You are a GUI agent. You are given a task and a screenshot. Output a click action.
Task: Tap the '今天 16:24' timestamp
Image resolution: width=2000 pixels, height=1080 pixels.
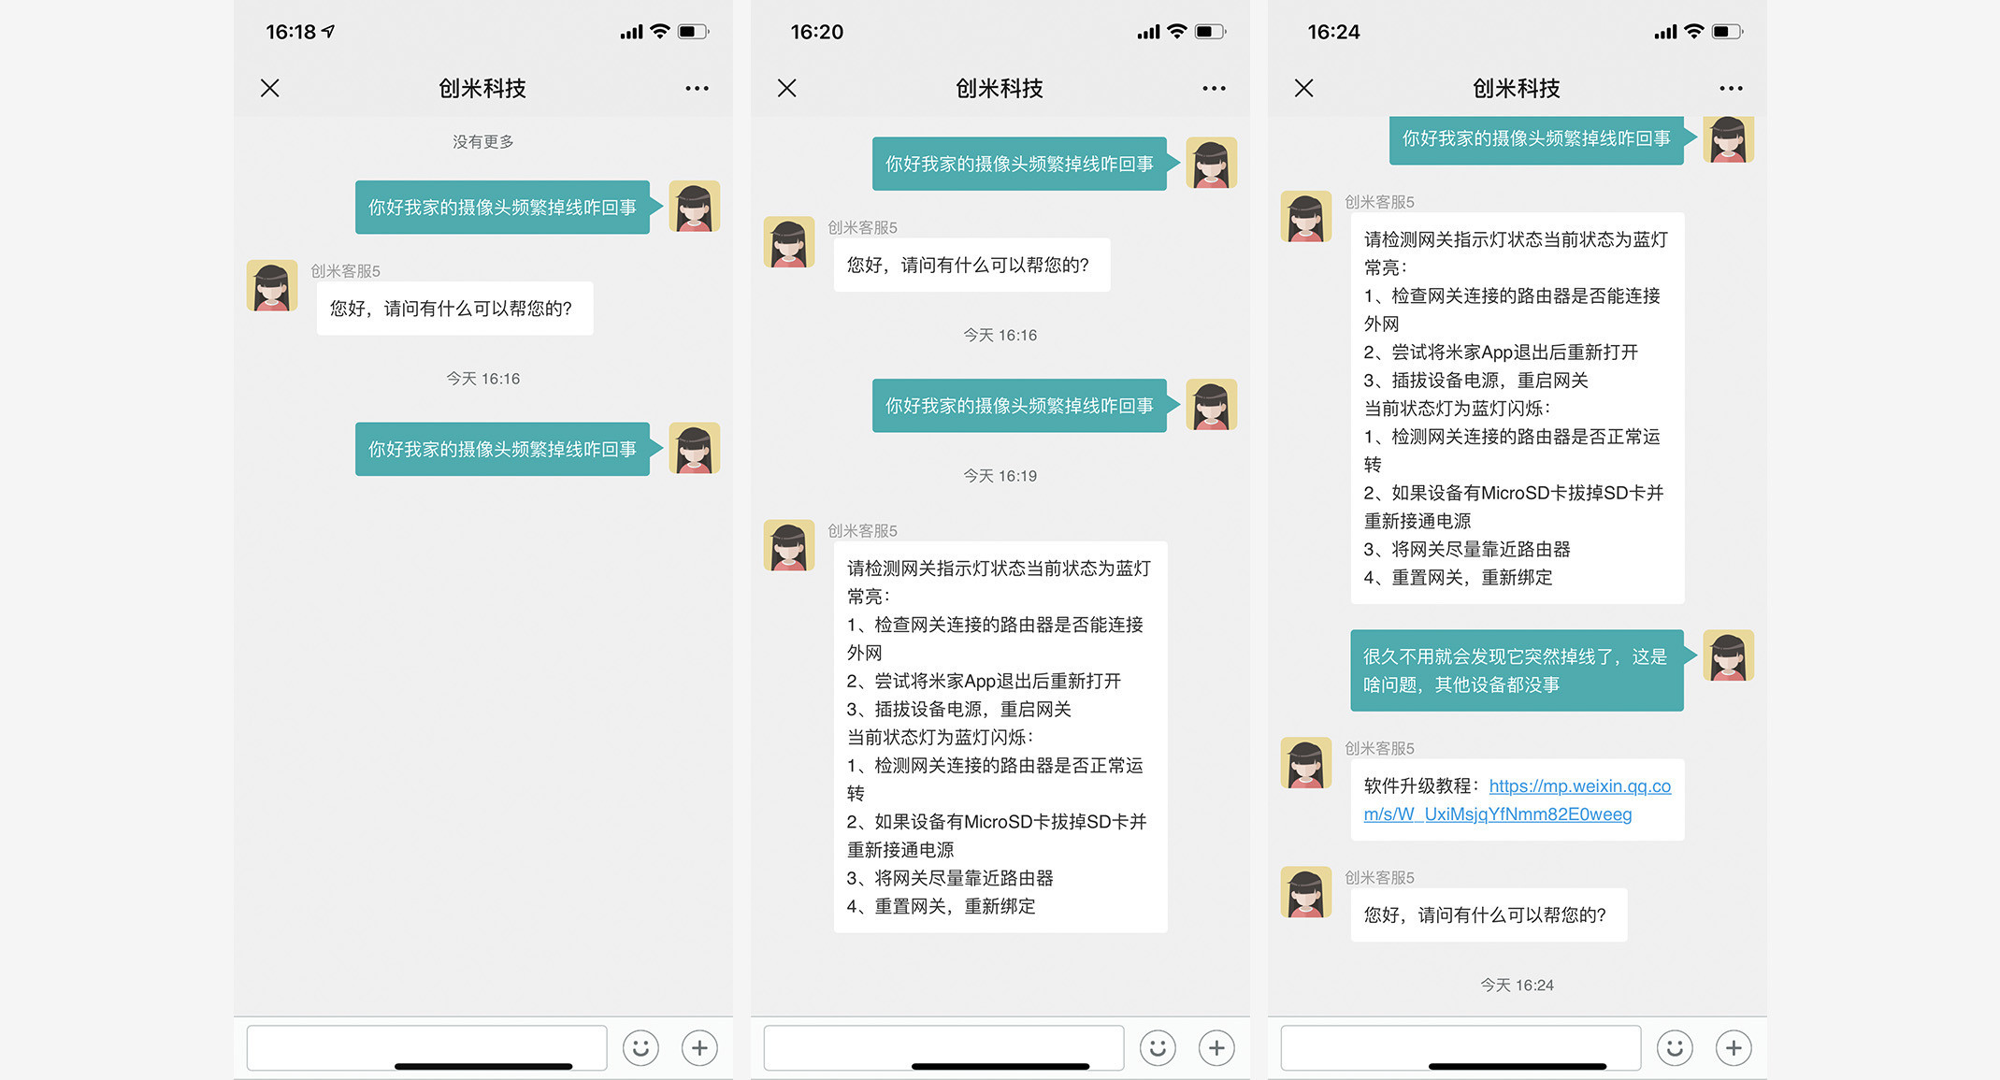(1517, 985)
